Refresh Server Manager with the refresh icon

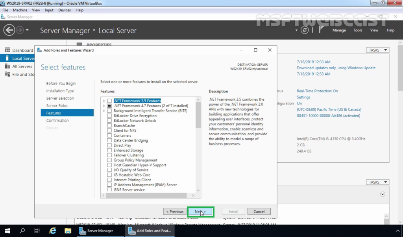(x=305, y=30)
